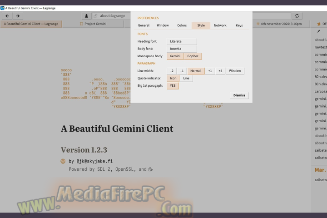This screenshot has height=218, width=327.
Task: Toggle Gopher monospace body option
Action: [x=193, y=56]
